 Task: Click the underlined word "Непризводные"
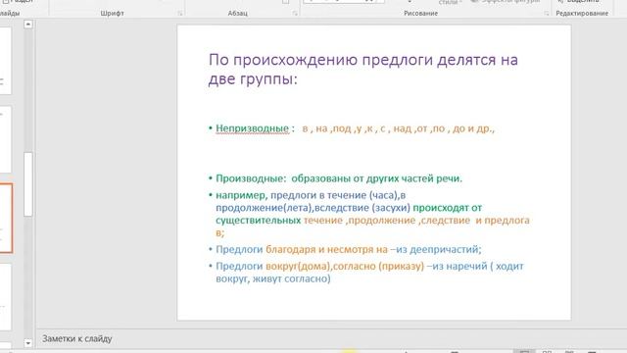pos(252,128)
